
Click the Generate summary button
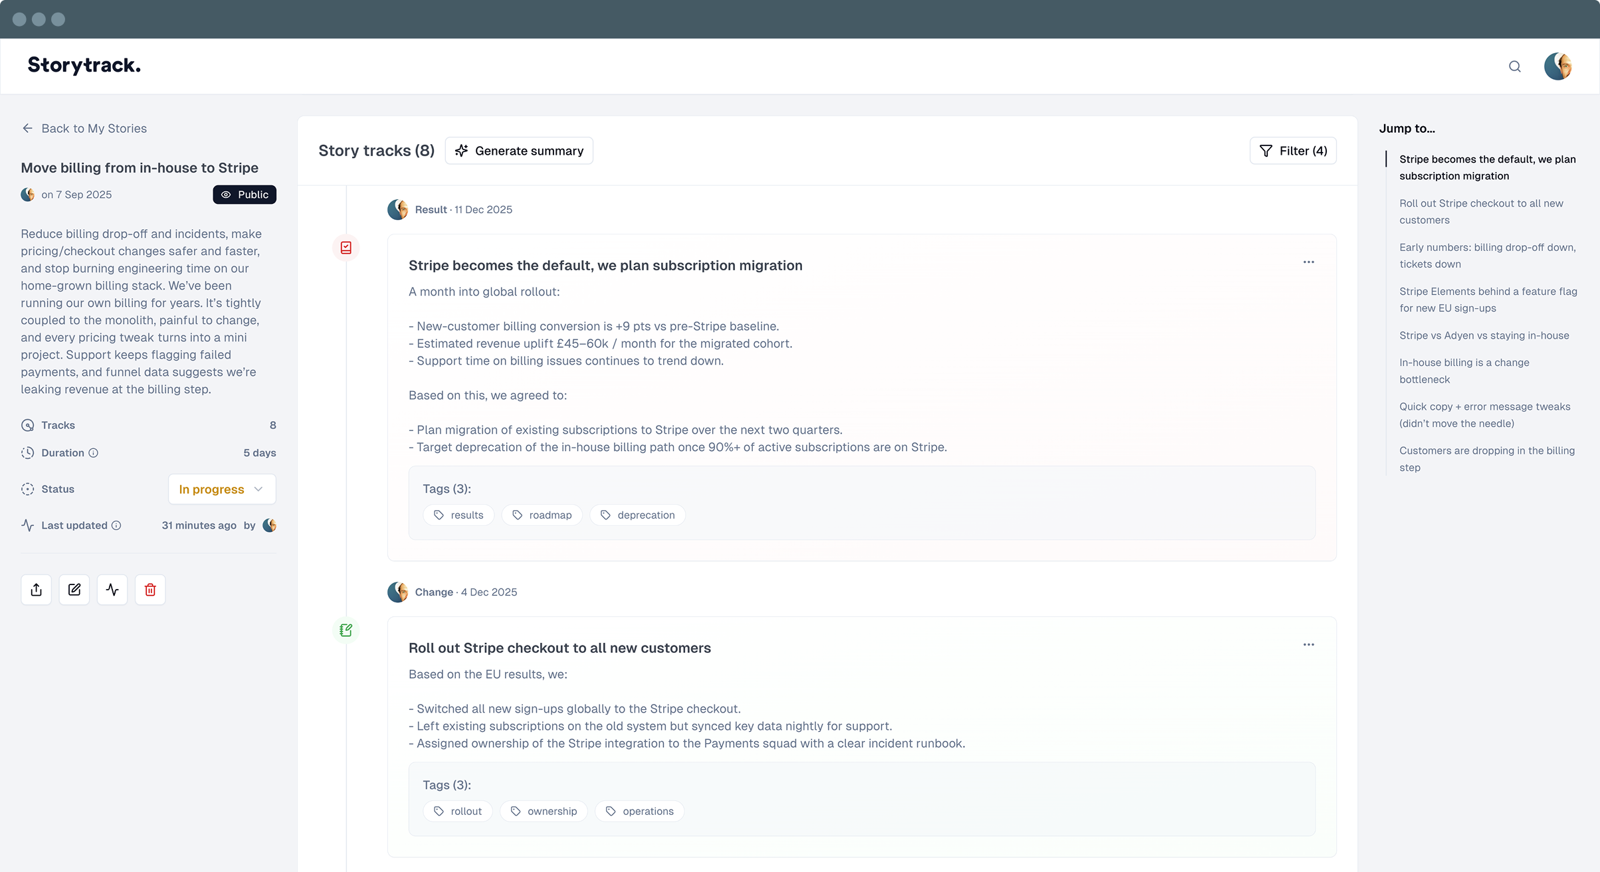pyautogui.click(x=519, y=150)
